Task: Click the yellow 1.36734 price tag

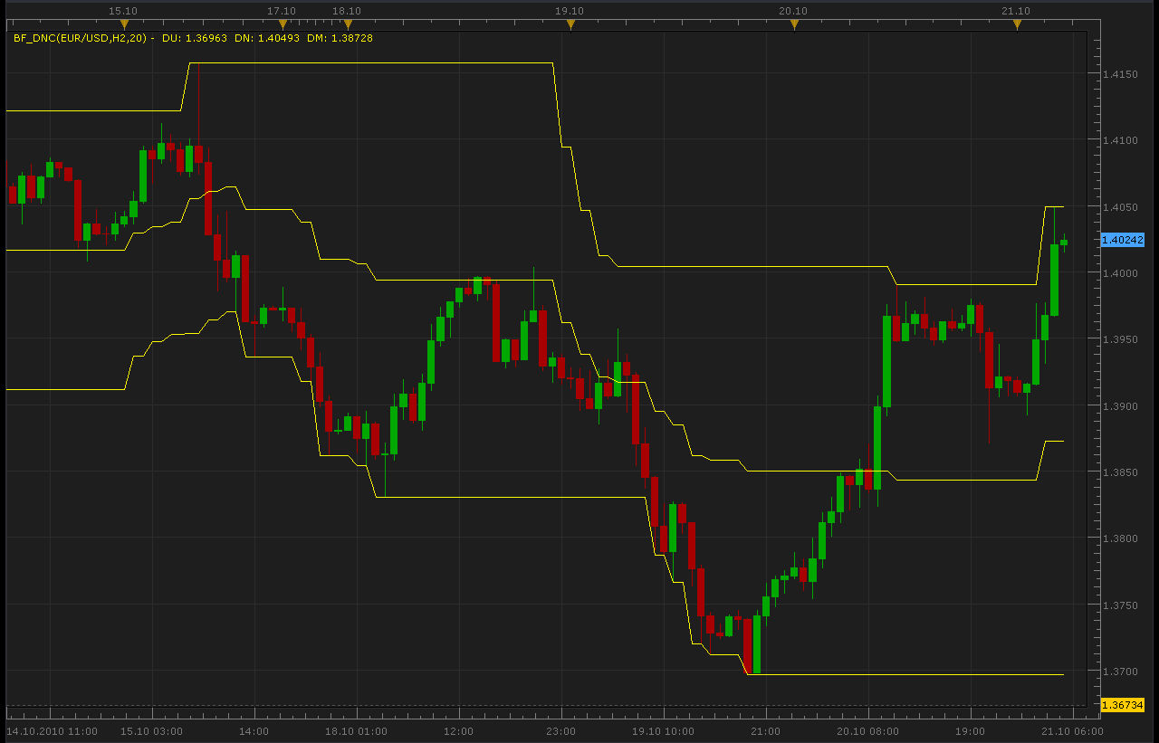Action: 1123,705
